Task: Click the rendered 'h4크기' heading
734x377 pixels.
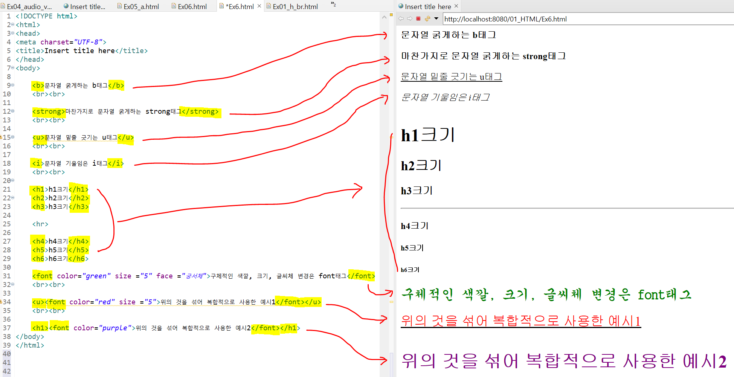Action: (x=415, y=226)
